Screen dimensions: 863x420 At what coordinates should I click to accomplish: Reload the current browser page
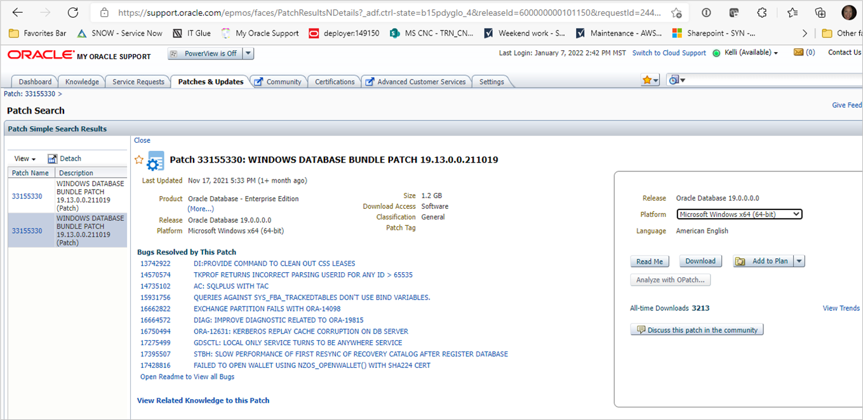(x=73, y=13)
